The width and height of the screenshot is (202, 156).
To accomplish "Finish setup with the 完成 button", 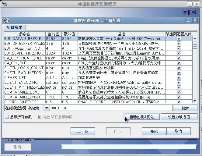I will pyautogui.click(x=154, y=131).
